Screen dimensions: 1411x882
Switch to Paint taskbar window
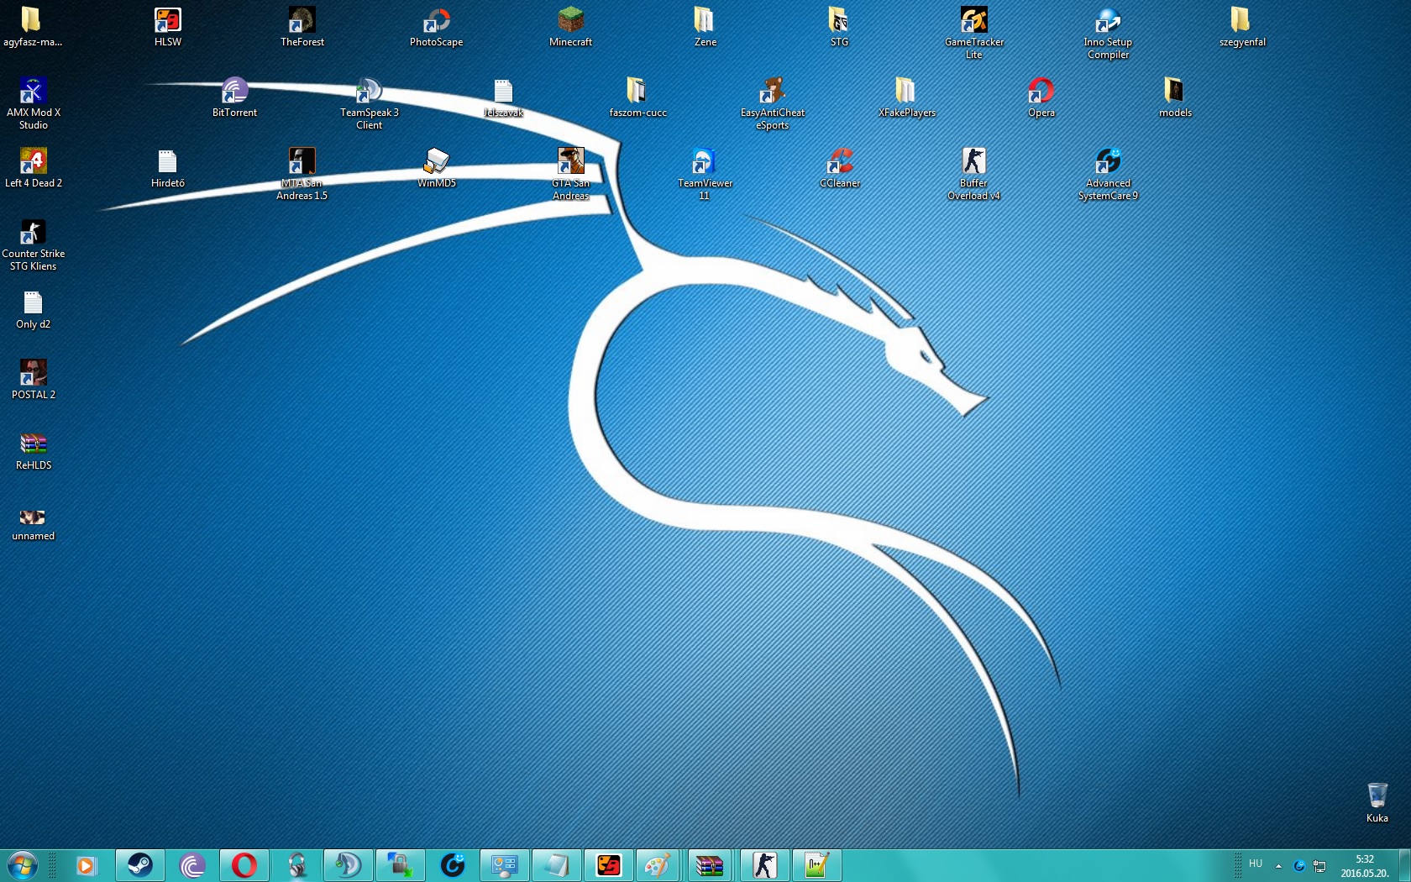657,865
